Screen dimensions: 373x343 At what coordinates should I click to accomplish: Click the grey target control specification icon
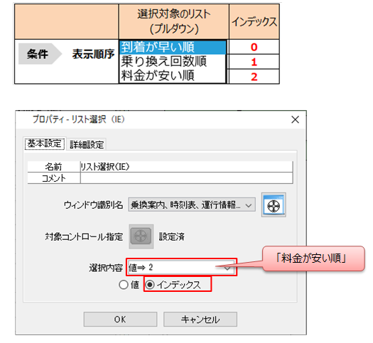click(x=141, y=236)
